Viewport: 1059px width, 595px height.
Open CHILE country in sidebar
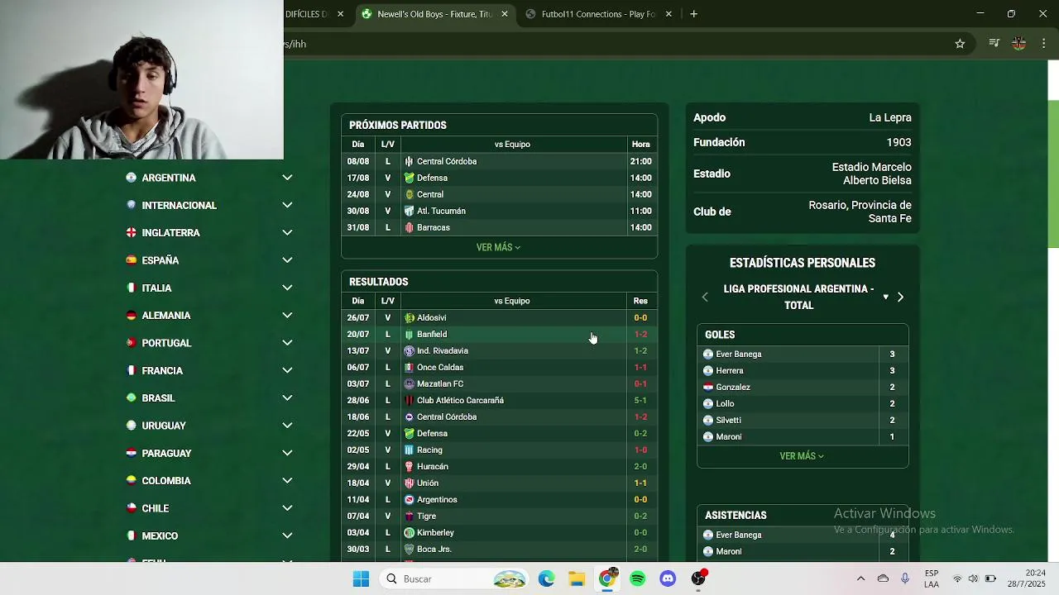(156, 508)
